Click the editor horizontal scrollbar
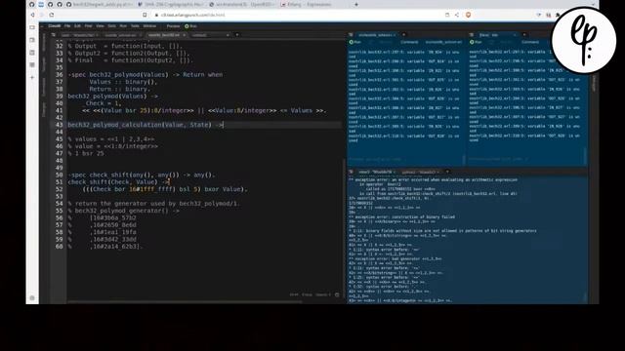Viewport: 625px width, 351px height. pyautogui.click(x=185, y=302)
